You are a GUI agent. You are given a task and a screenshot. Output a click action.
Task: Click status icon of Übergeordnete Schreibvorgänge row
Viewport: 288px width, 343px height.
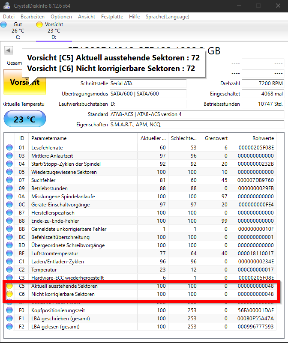point(9,245)
